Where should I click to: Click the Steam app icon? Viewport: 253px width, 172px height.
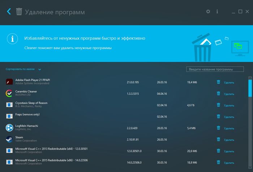click(9, 139)
